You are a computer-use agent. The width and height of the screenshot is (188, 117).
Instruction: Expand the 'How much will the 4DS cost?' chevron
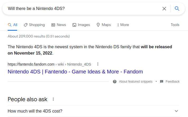coord(176,111)
